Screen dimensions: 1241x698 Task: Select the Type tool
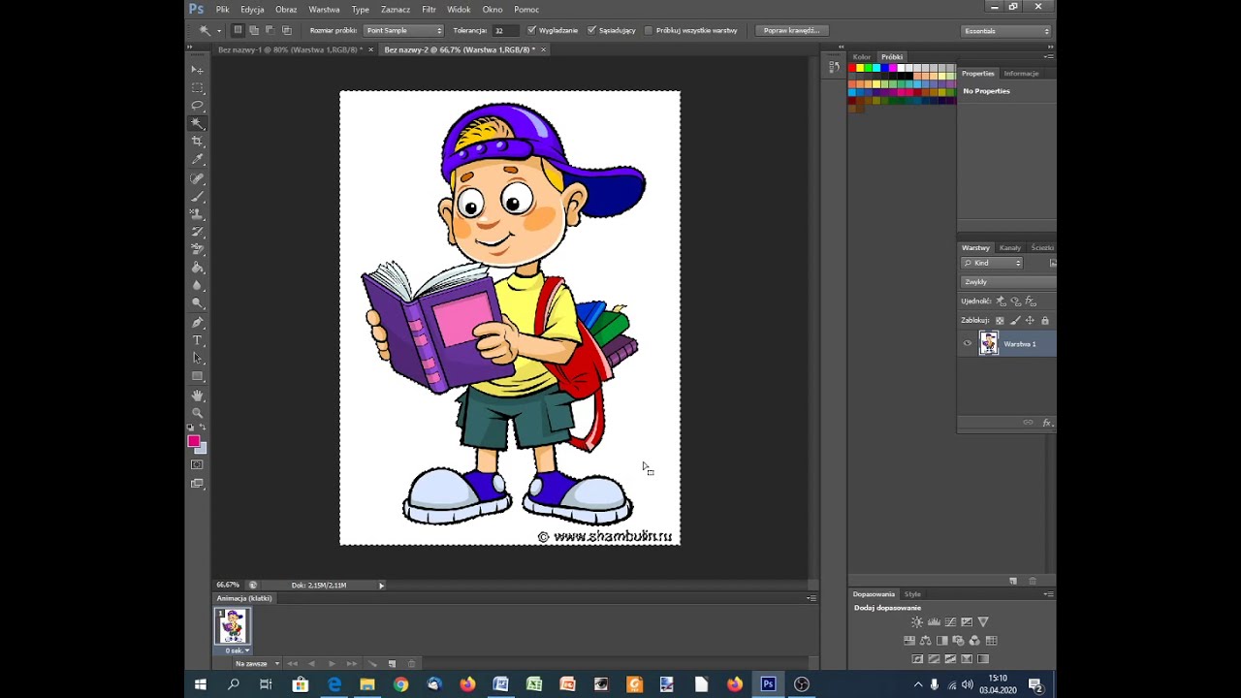point(197,340)
